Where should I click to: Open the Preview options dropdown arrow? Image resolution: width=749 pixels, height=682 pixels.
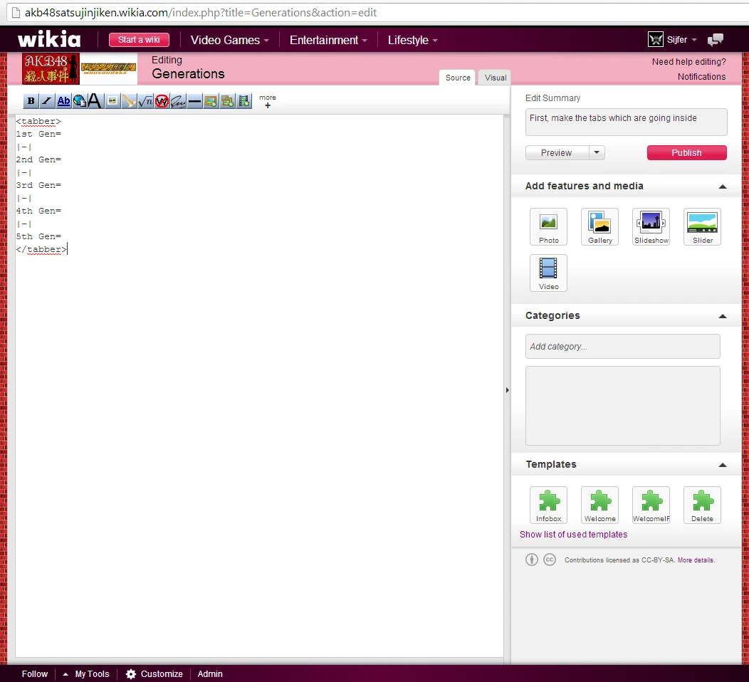pyautogui.click(x=597, y=152)
